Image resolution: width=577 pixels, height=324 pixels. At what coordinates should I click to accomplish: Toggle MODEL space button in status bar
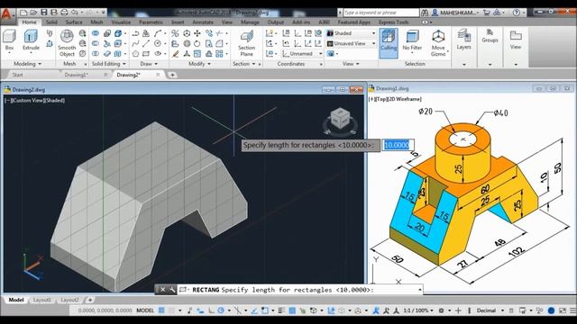pos(145,310)
